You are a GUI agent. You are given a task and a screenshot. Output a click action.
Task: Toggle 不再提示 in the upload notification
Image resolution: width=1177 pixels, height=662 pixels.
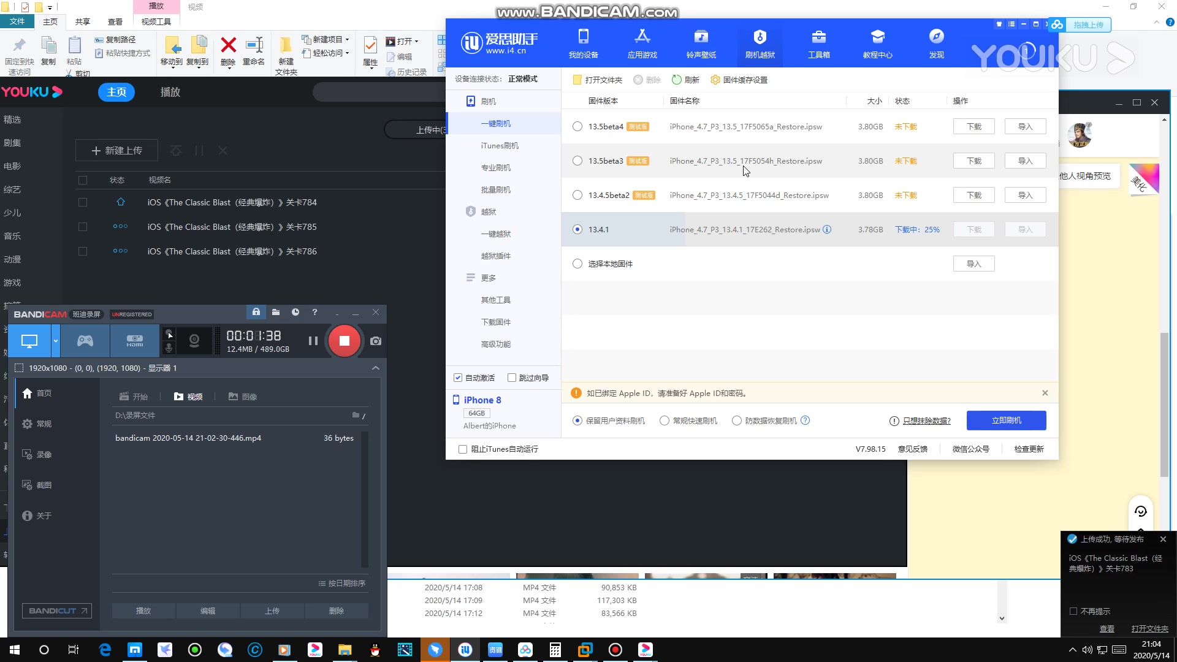(x=1073, y=611)
